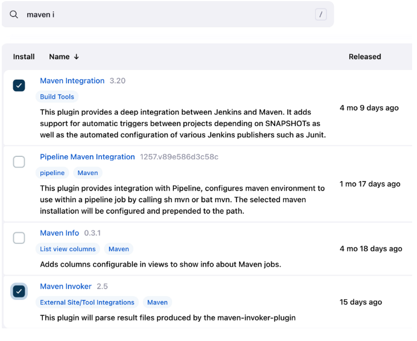Check the Maven Info install checkbox
Image resolution: width=417 pixels, height=341 pixels.
pos(19,238)
